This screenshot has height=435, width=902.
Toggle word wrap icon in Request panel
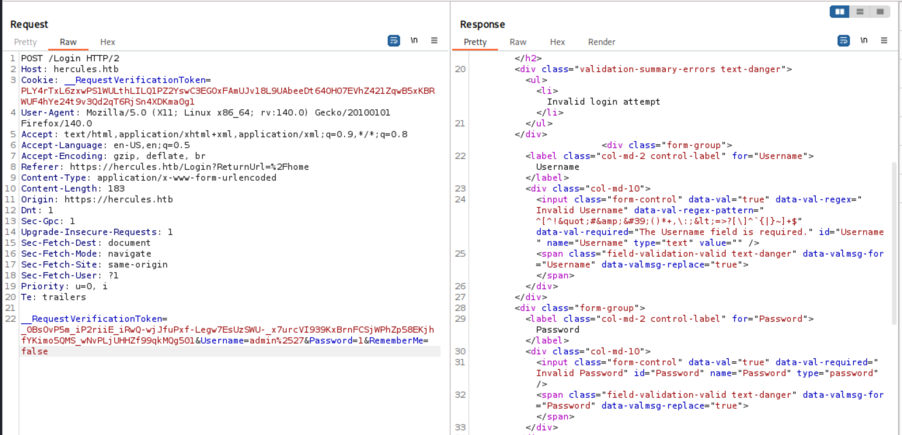pos(394,41)
